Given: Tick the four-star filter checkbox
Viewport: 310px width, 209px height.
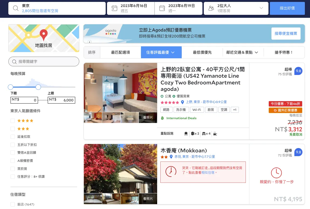Looking at the screenshot, I should pos(13,121).
